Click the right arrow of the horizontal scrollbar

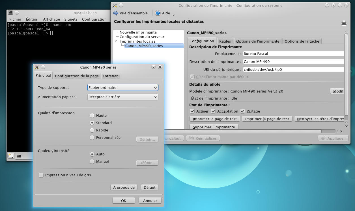point(341,131)
